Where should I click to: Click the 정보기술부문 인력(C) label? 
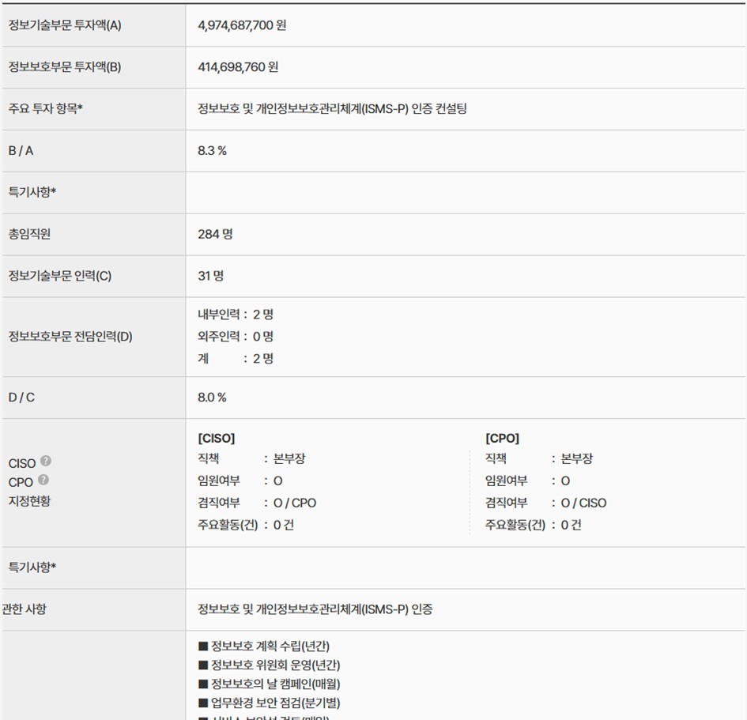point(60,276)
